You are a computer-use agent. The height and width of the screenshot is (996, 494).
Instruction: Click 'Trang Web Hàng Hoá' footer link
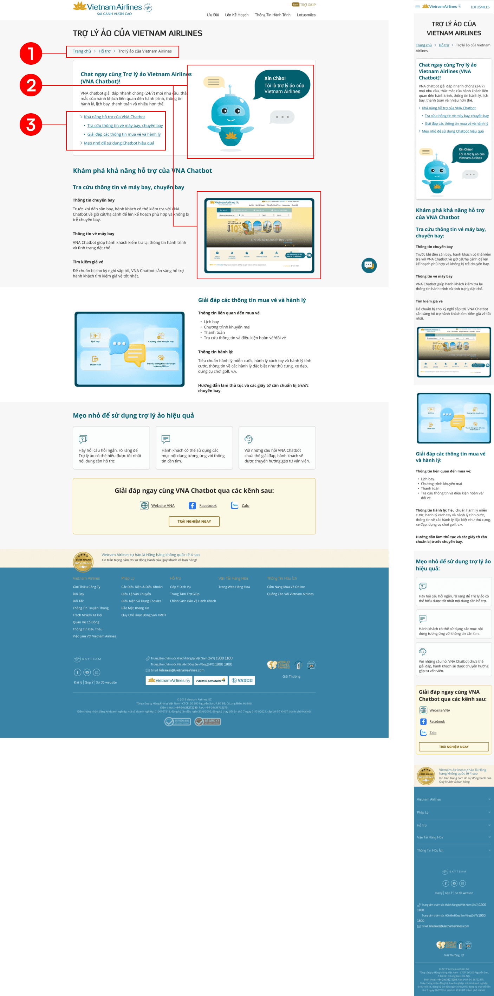pyautogui.click(x=234, y=587)
